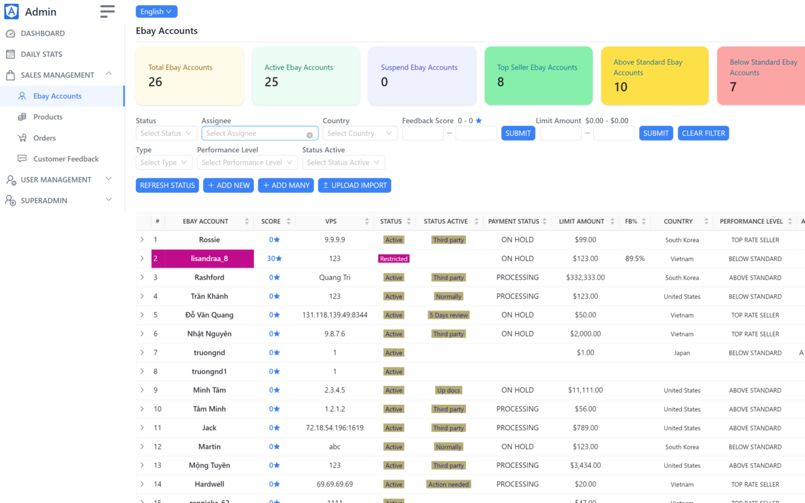
Task: Click the Customer Feedback chat icon
Action: [22, 159]
